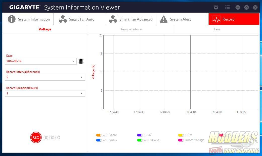The image size is (262, 156).
Task: Toggle the DRAM Voltage line
Action: tap(181, 140)
